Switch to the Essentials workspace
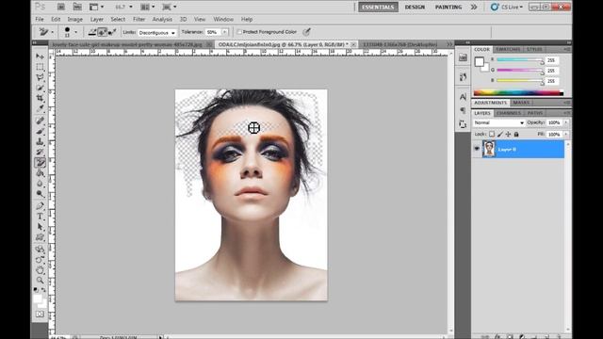This screenshot has height=339, width=603. point(378,7)
